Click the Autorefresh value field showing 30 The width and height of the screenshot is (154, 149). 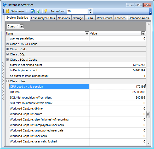tap(77, 11)
